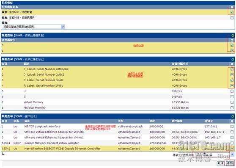Screen dimensions: 236x168
Task: Uncheck the Marvell Yukon controller checkbox
Action: coord(232,149)
